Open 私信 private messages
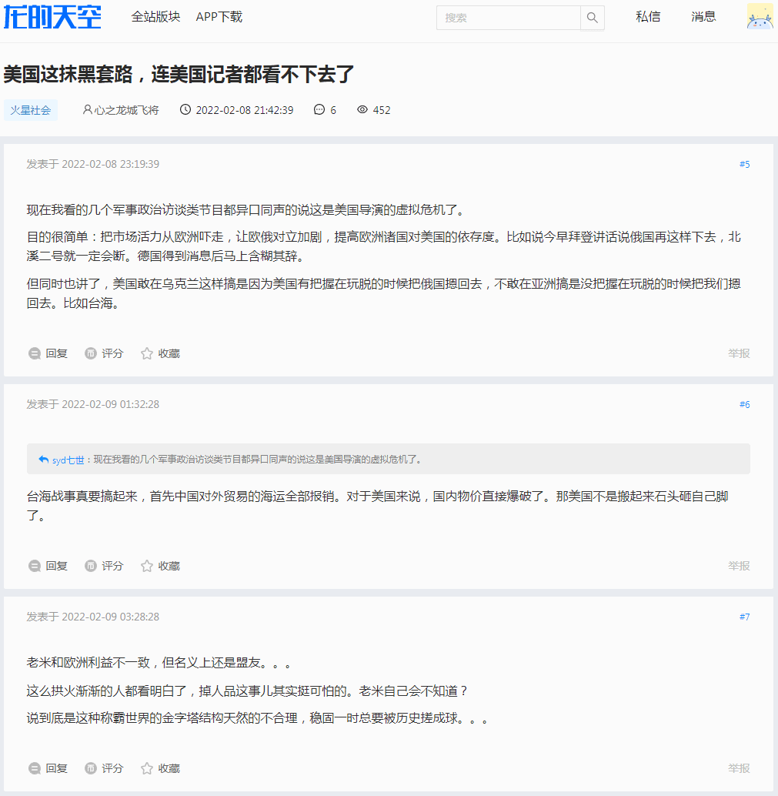The height and width of the screenshot is (796, 778). click(648, 17)
